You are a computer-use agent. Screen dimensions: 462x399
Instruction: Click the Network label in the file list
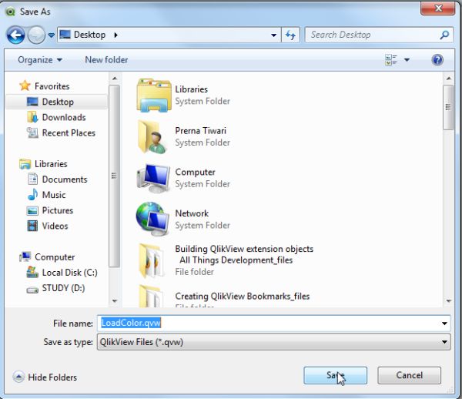192,213
